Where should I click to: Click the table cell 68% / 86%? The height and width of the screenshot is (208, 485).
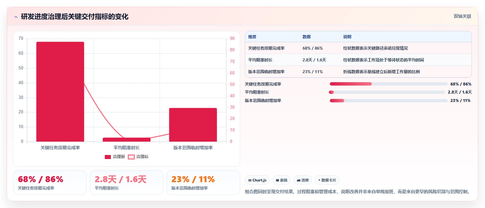[313, 48]
